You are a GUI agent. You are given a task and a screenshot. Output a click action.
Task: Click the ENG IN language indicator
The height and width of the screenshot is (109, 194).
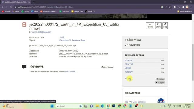169,106
